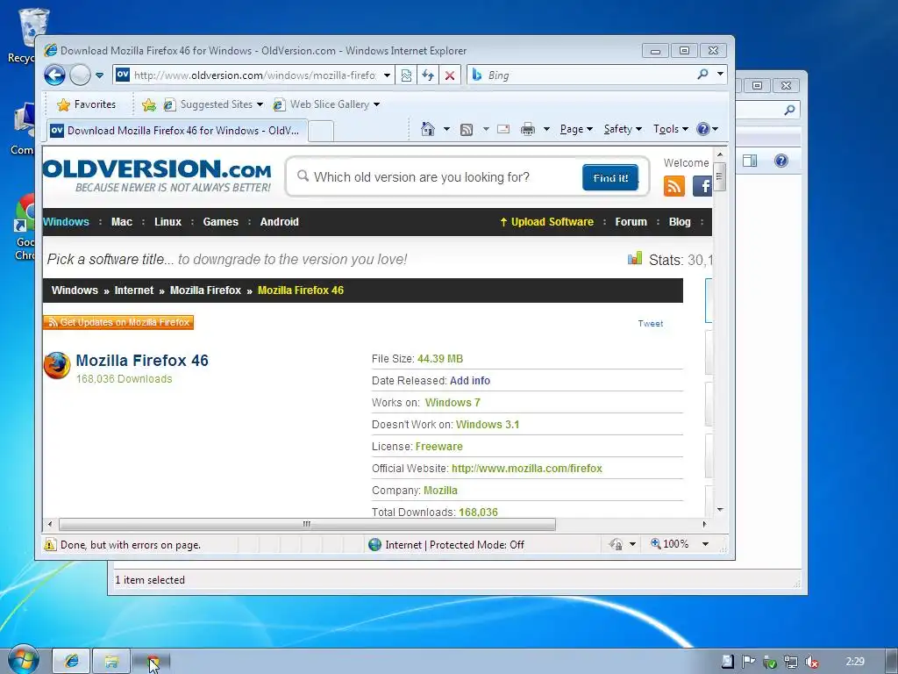Image resolution: width=898 pixels, height=674 pixels.
Task: Open a new blank tab
Action: [x=321, y=132]
